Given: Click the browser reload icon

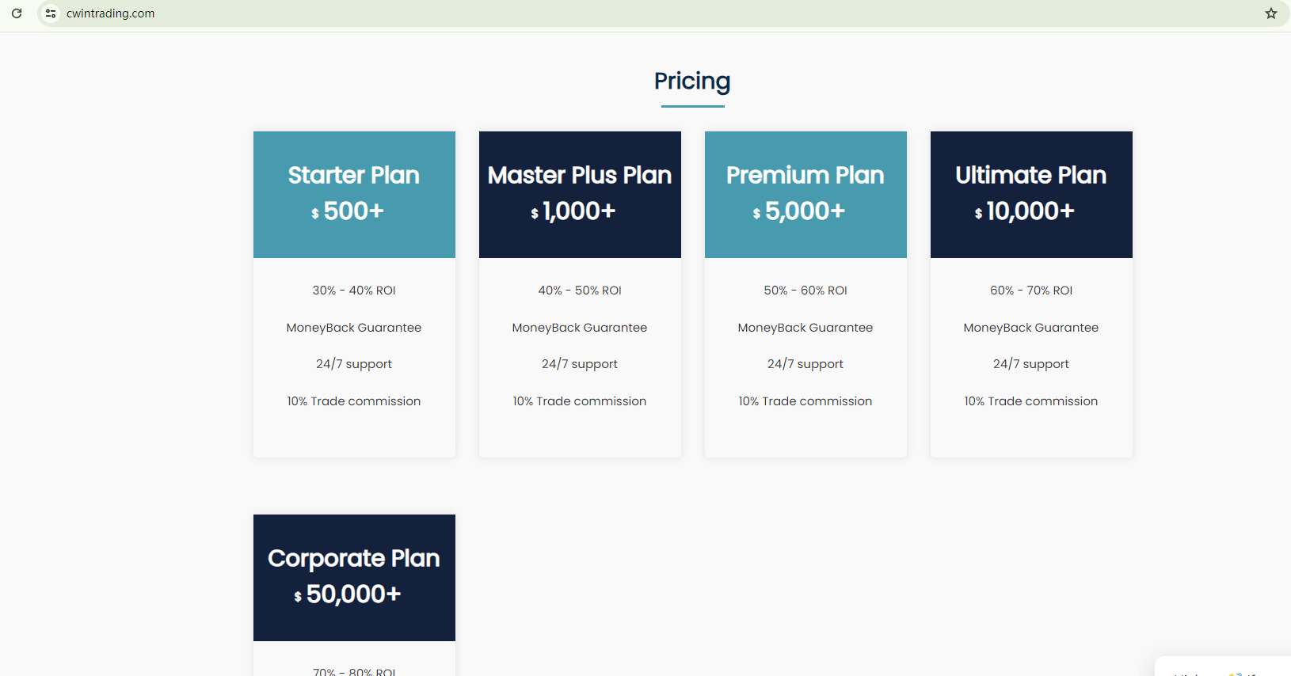Looking at the screenshot, I should pos(17,13).
